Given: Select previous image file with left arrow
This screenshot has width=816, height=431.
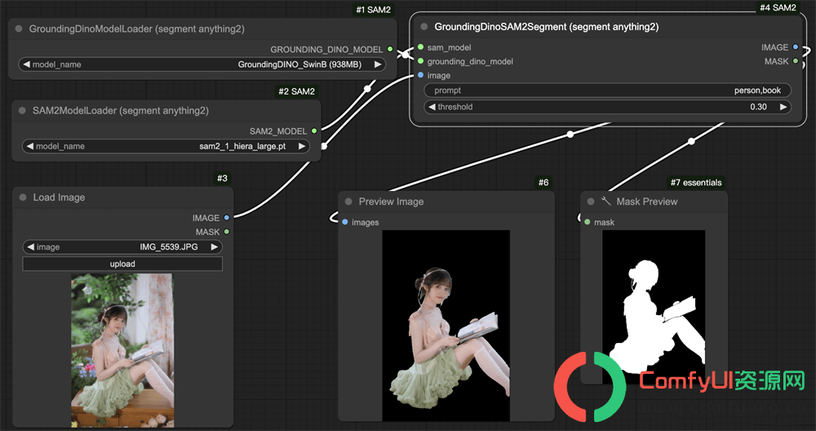Looking at the screenshot, I should point(31,247).
